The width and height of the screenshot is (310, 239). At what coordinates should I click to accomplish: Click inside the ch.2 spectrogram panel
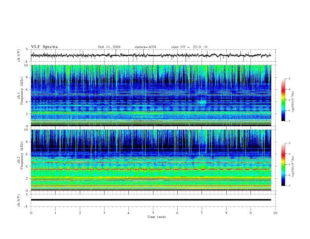coord(151,160)
